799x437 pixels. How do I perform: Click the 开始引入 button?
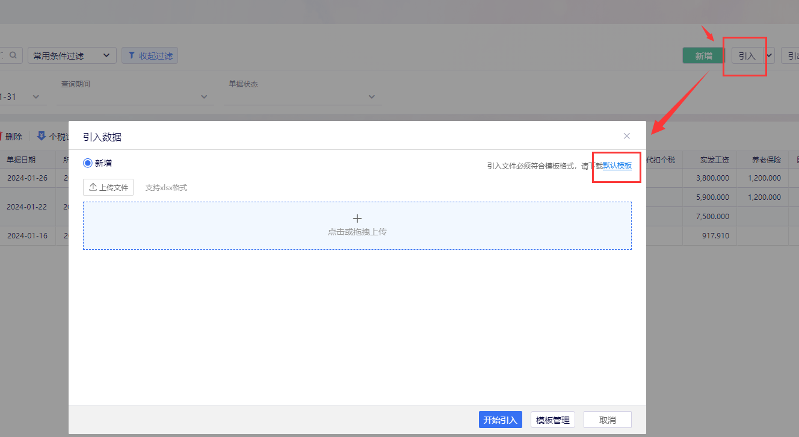pyautogui.click(x=500, y=420)
